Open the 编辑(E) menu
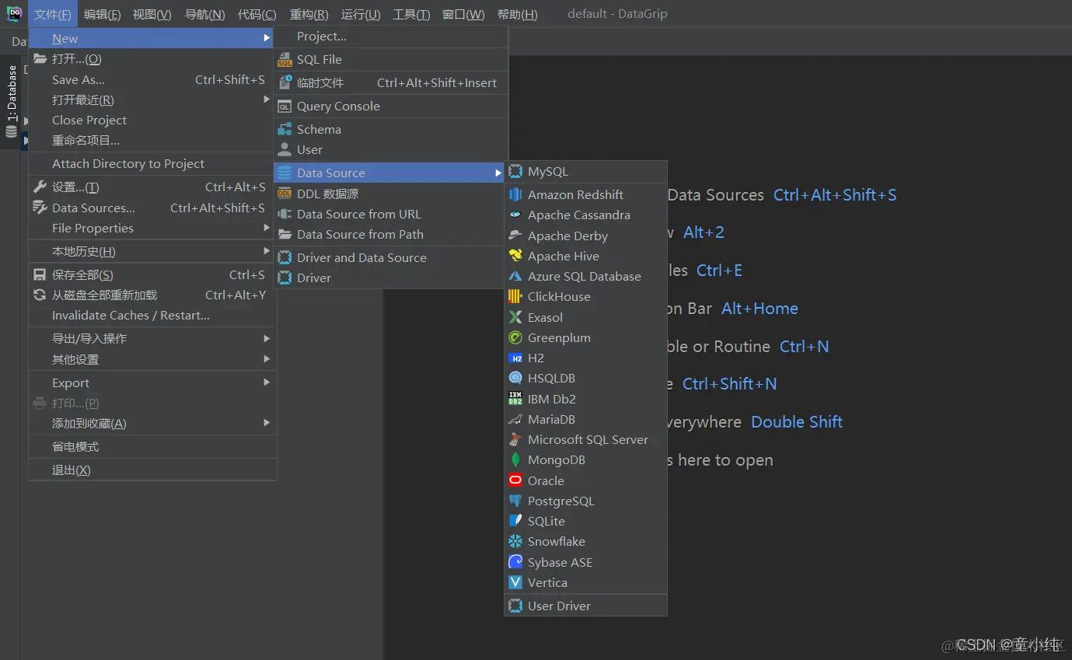1072x660 pixels. (x=102, y=14)
